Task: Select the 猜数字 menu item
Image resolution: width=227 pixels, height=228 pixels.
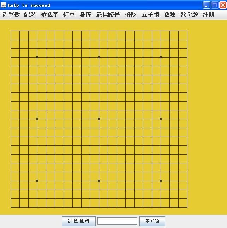Action: (49, 14)
